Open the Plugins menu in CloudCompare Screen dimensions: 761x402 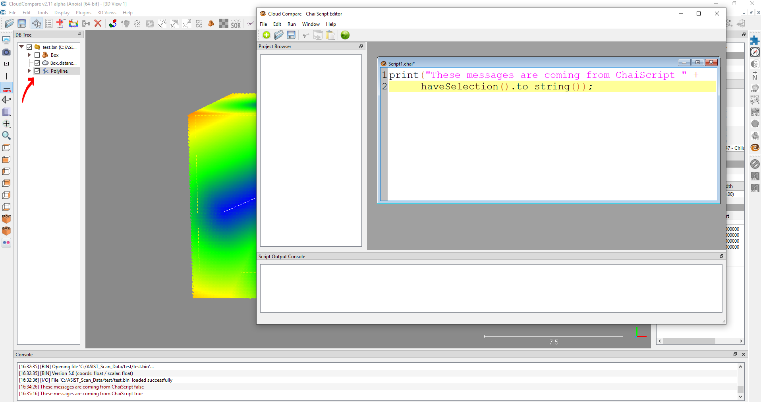tap(83, 13)
